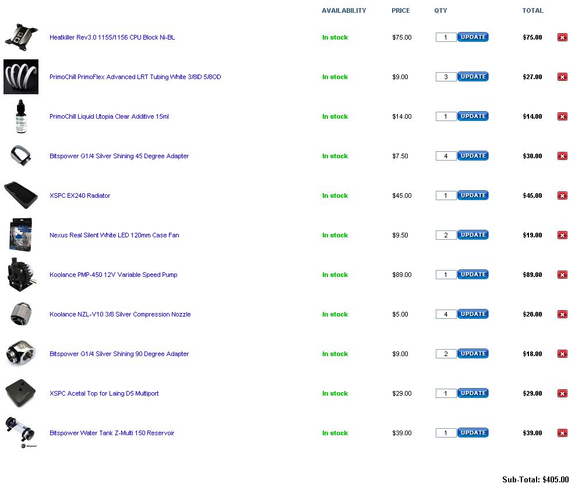
Task: Open Koolance PMP-450 Pump thumbnail
Action: point(22,275)
